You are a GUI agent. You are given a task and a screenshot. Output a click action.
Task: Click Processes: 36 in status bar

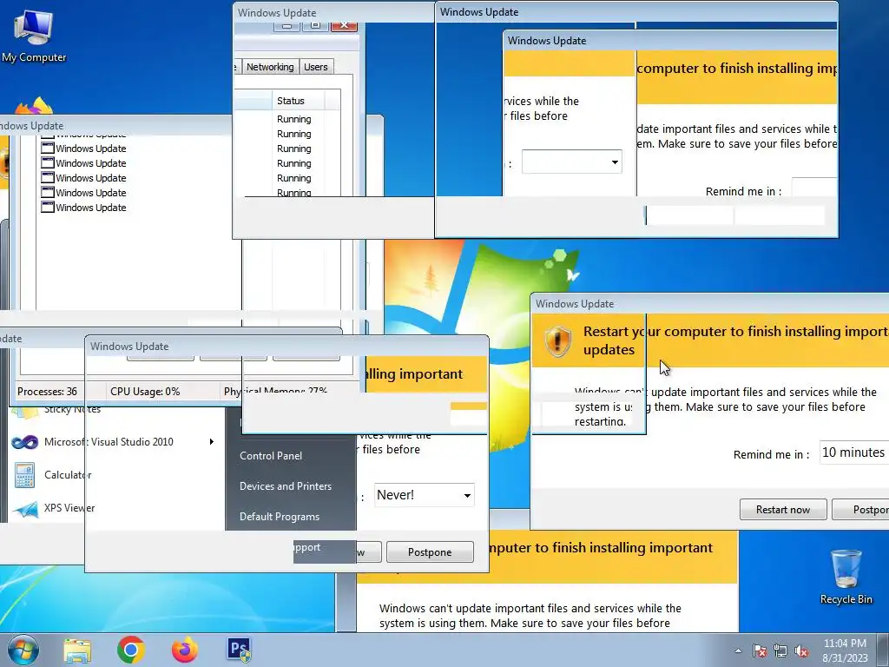click(x=47, y=392)
